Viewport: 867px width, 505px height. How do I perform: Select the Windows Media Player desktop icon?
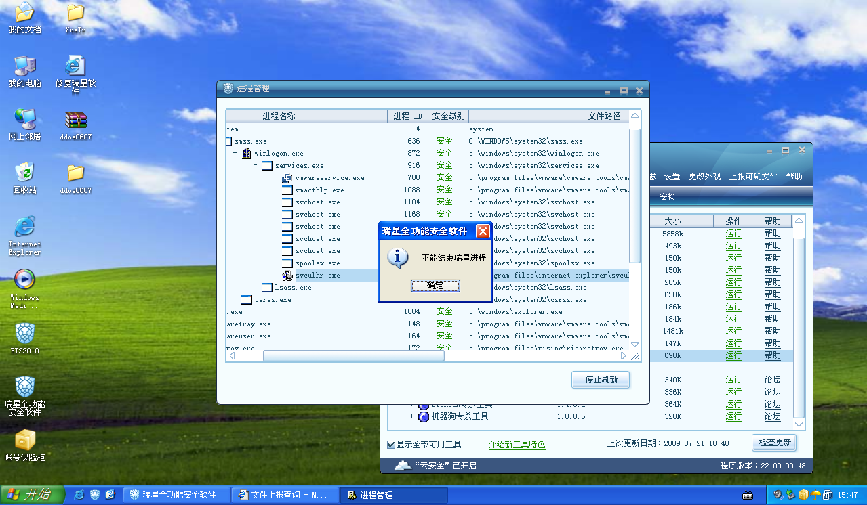pyautogui.click(x=24, y=279)
